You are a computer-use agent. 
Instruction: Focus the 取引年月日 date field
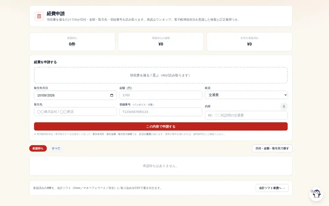[75, 95]
